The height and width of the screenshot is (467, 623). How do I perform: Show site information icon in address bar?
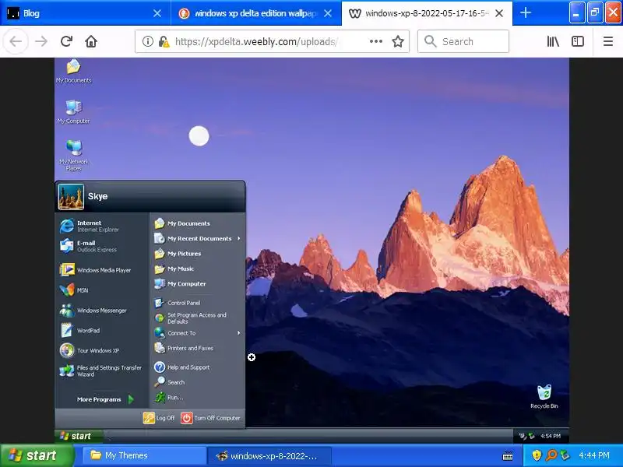pyautogui.click(x=148, y=41)
